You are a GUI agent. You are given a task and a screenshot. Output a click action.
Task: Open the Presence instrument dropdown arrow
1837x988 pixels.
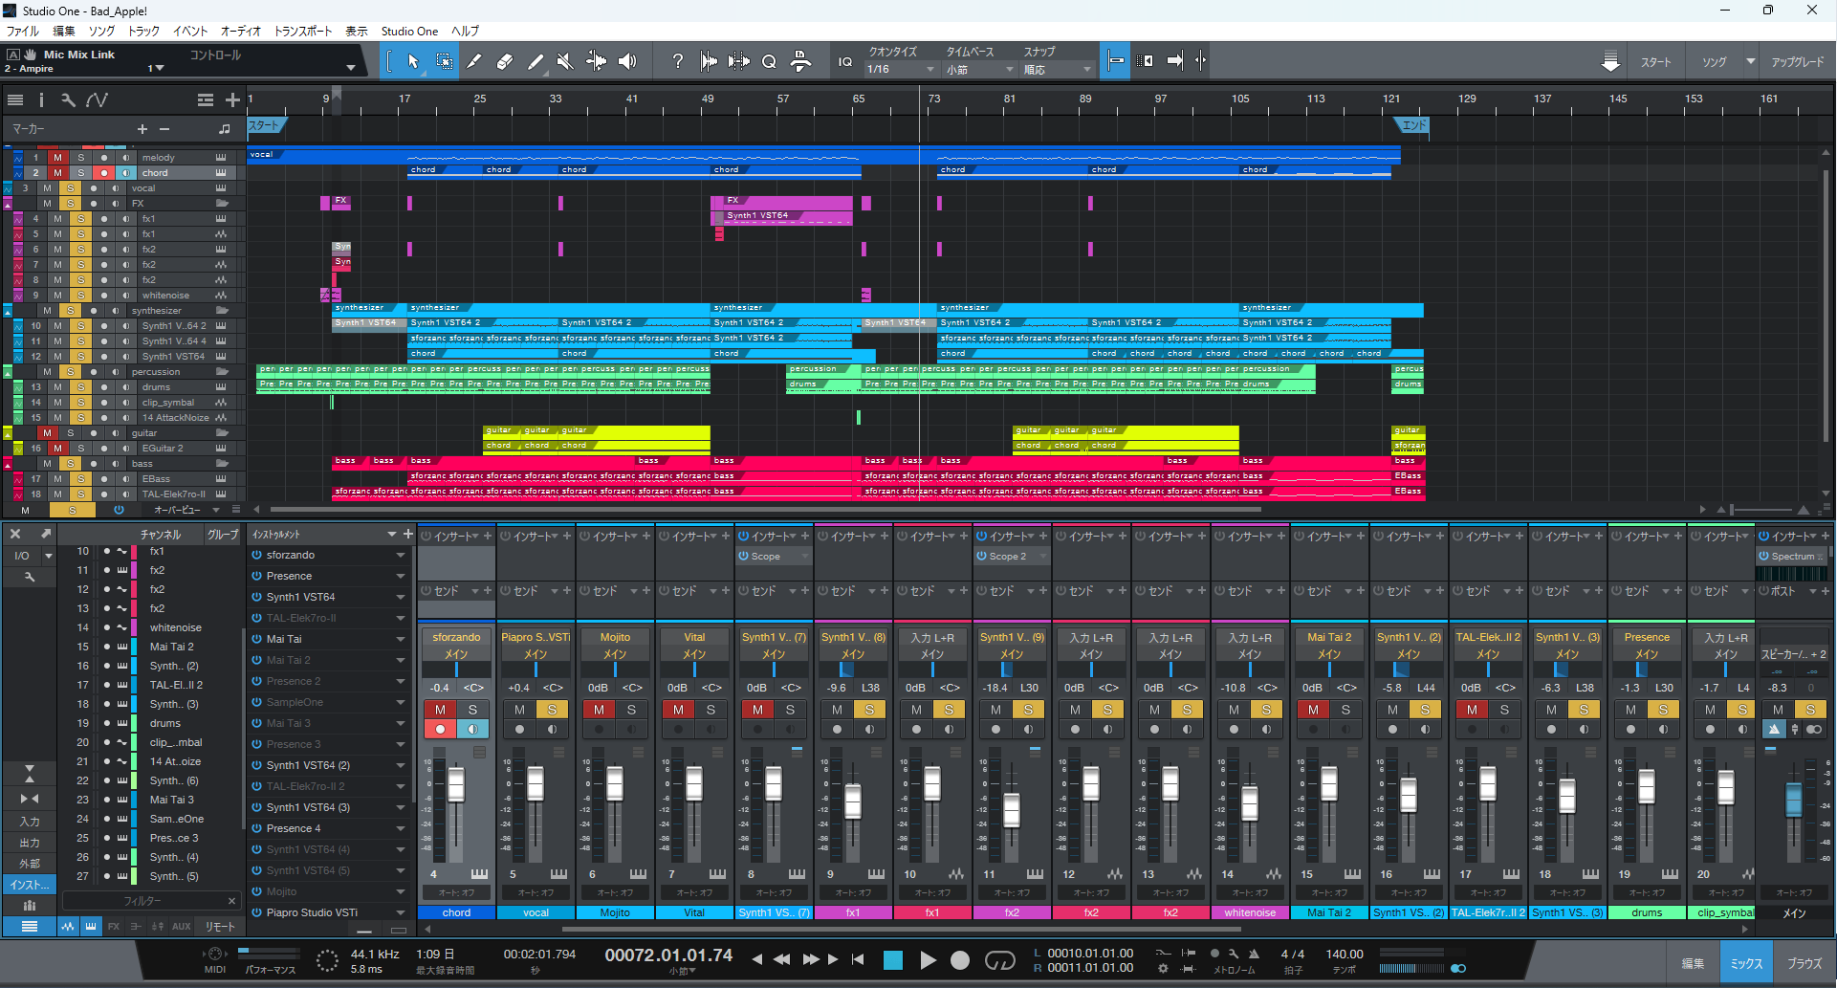coord(401,576)
